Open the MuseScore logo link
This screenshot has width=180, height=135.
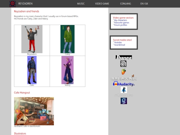[x=124, y=95]
